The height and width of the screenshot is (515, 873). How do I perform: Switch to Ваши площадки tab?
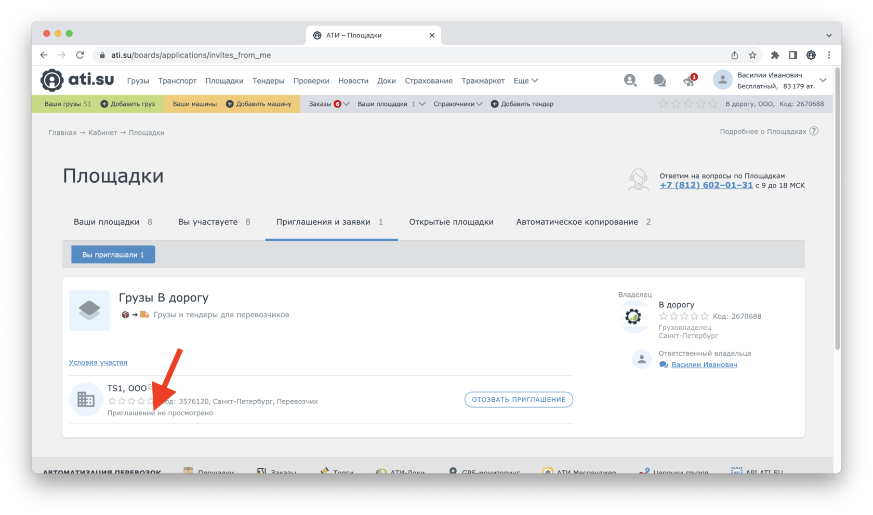tap(113, 222)
